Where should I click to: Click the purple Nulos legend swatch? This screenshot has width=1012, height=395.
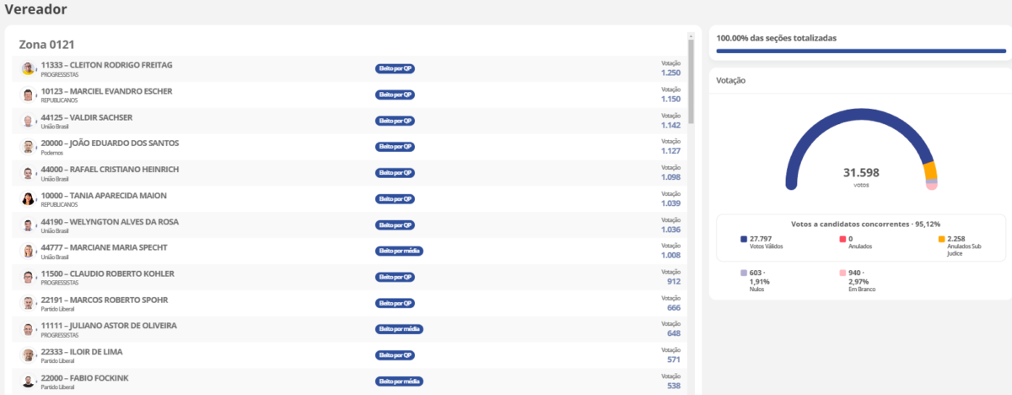coord(744,273)
